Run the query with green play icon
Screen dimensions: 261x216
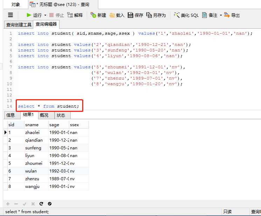(29, 15)
